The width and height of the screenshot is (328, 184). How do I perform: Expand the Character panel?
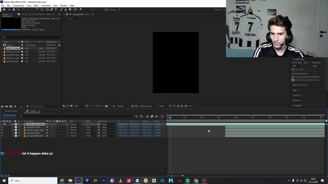tap(297, 100)
